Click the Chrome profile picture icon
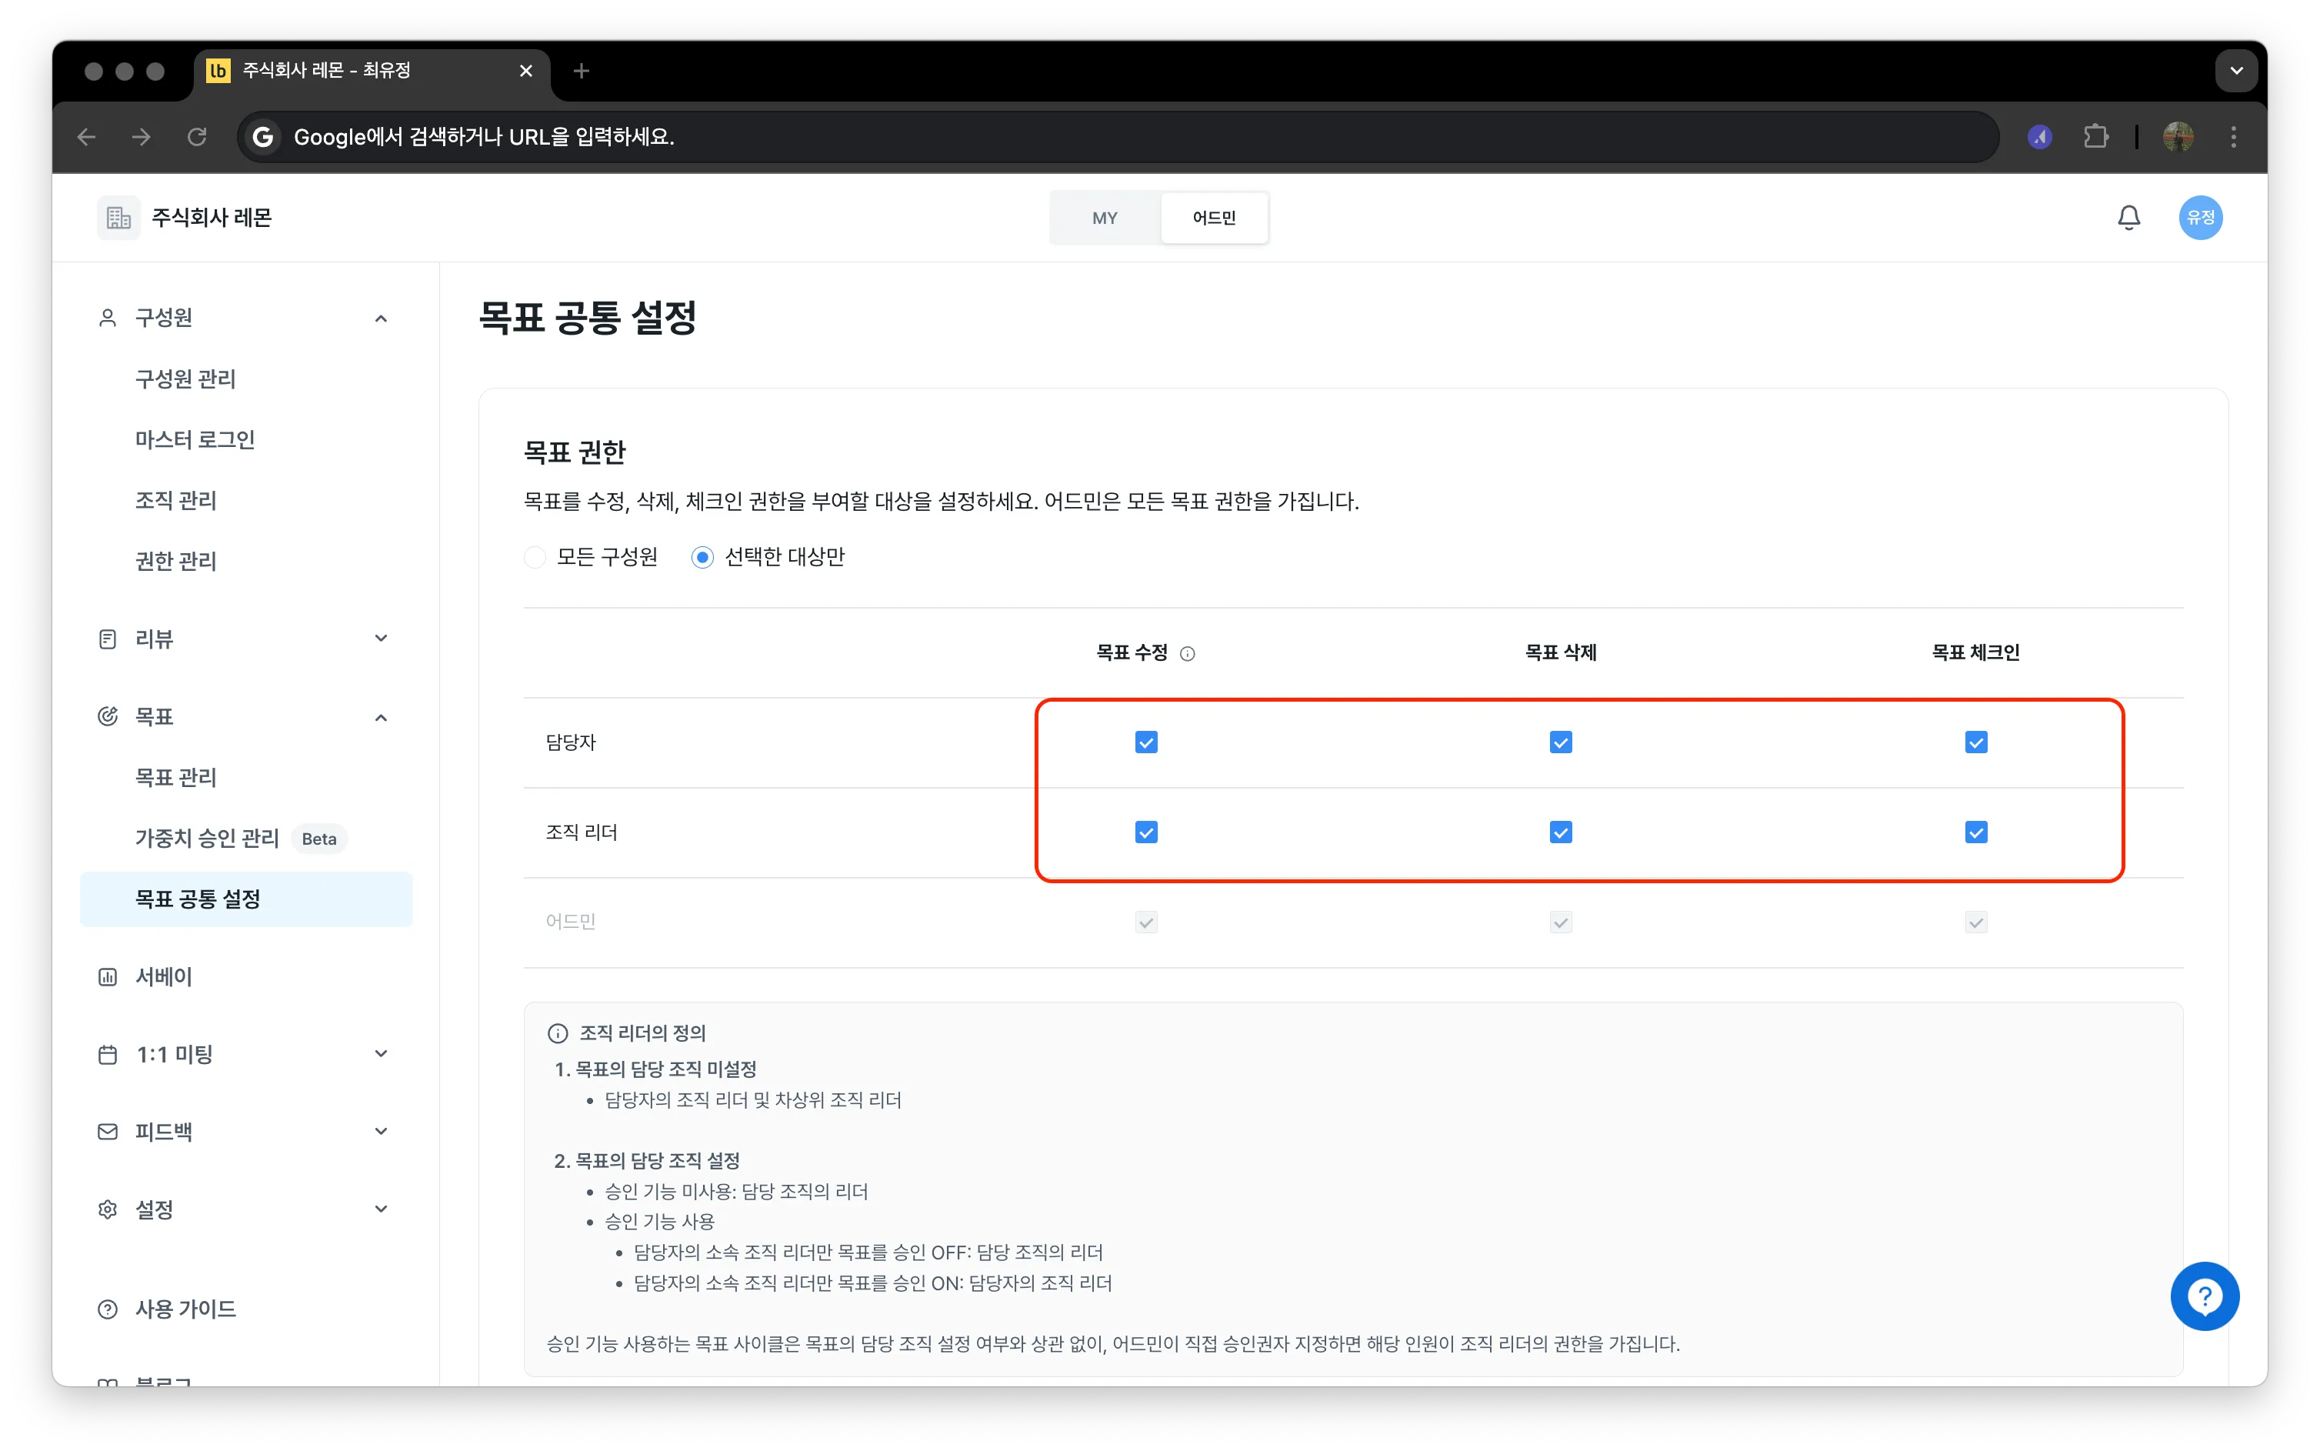2320x1451 pixels. [x=2178, y=136]
